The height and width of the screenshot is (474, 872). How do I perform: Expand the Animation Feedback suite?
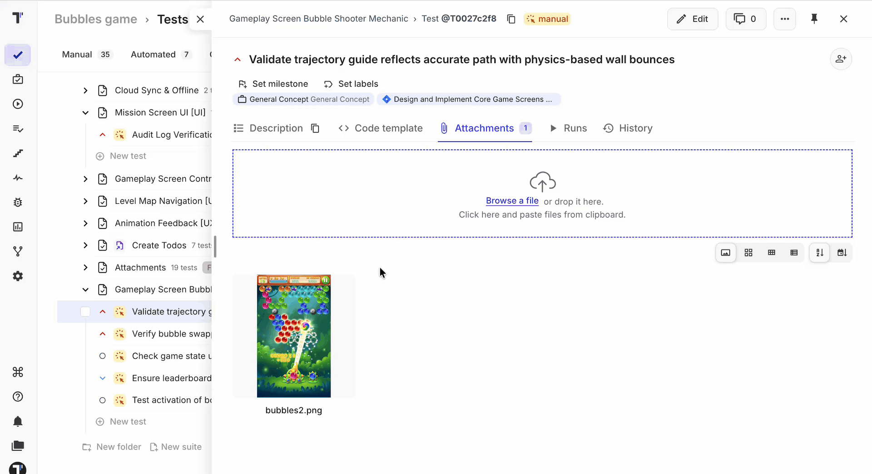pyautogui.click(x=85, y=224)
